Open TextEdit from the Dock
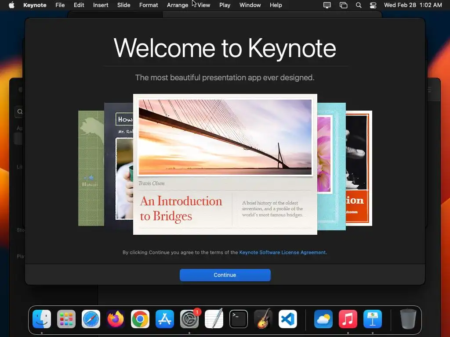The width and height of the screenshot is (450, 337). point(214,319)
